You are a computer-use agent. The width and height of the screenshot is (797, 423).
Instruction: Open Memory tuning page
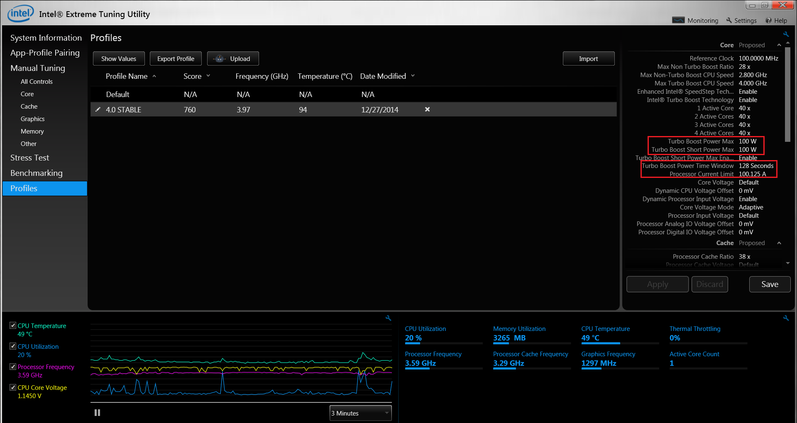pos(32,131)
